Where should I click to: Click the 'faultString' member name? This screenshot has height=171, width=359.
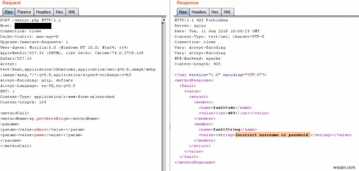[227, 130]
